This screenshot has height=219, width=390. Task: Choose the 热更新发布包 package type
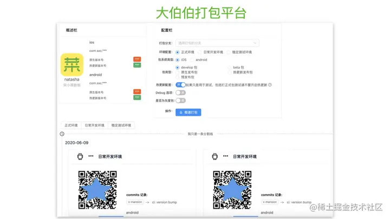click(x=229, y=72)
